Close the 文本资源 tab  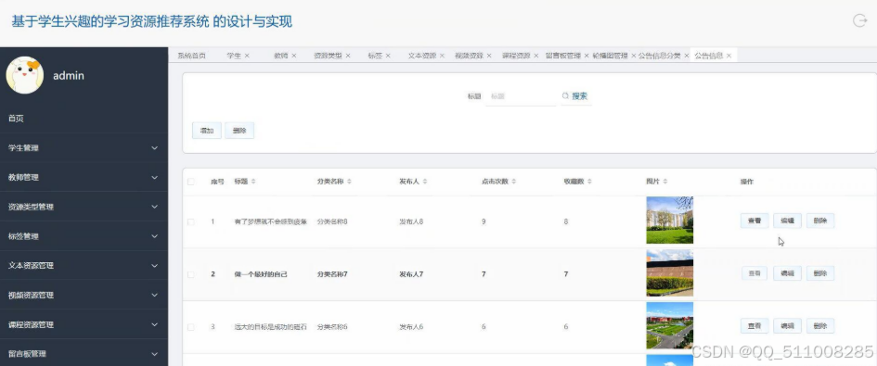pos(442,56)
